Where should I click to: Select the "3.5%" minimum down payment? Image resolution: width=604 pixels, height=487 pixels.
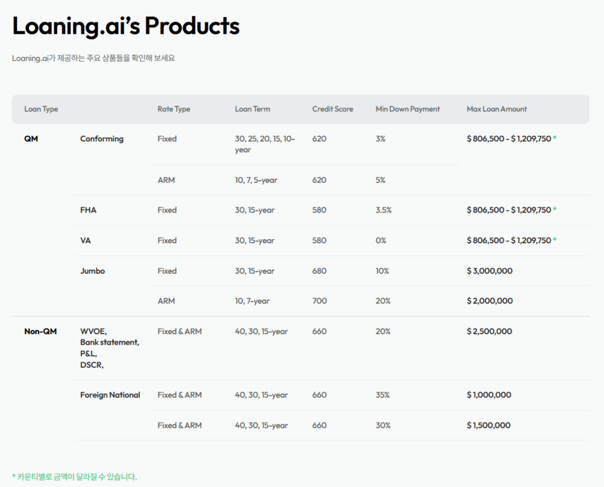(383, 210)
